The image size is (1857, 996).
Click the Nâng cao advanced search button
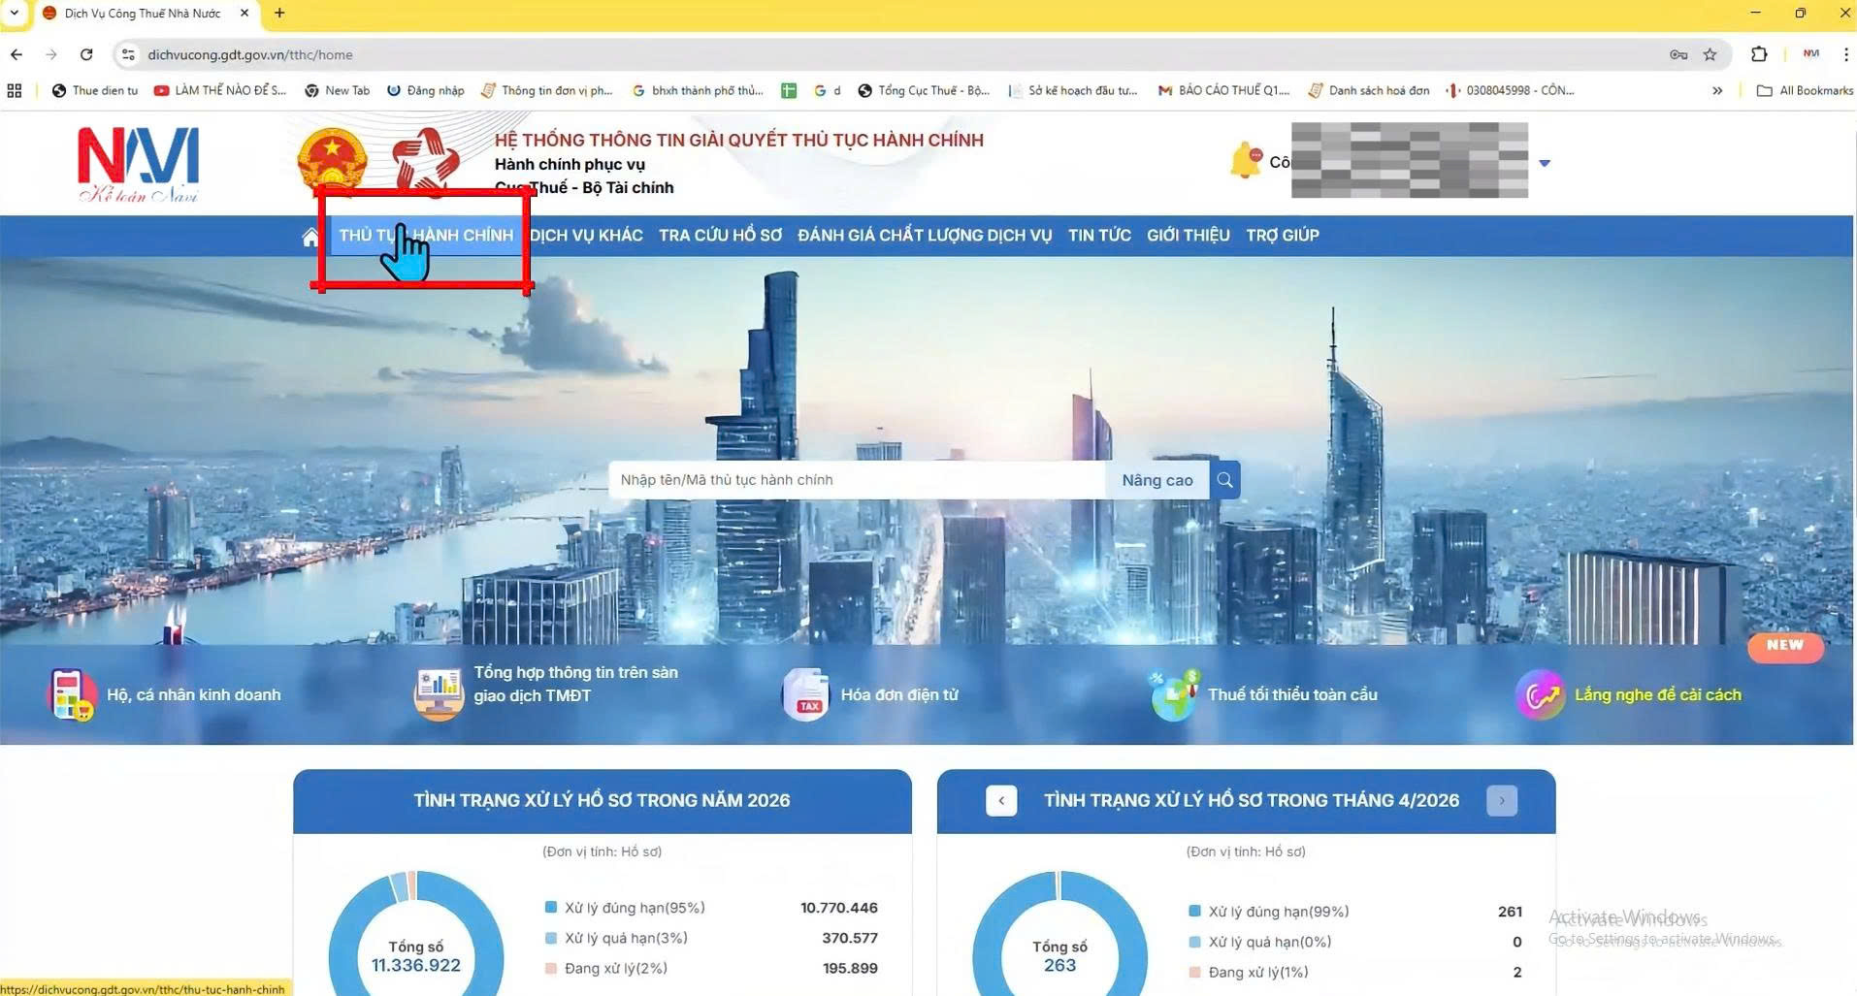tap(1157, 480)
